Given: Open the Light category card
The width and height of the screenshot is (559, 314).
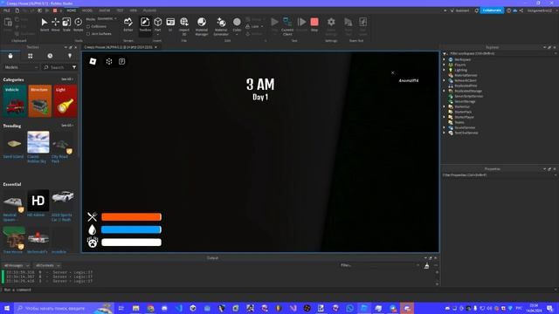Looking at the screenshot, I should tap(66, 101).
